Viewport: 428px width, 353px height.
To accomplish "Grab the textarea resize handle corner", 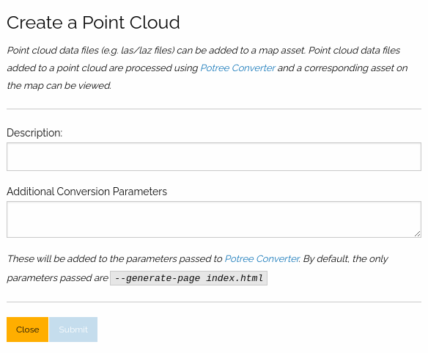I will click(417, 234).
